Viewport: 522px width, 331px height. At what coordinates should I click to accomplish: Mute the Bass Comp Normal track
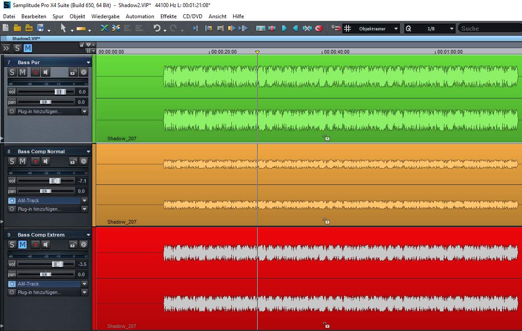pos(22,161)
